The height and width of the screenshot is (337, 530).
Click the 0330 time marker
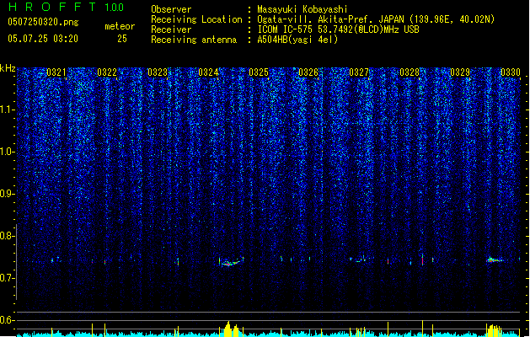[511, 72]
